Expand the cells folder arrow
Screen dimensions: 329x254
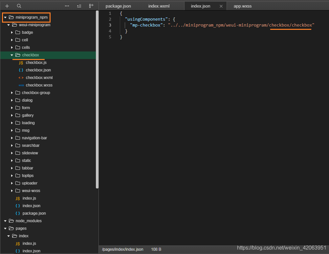coord(12,48)
